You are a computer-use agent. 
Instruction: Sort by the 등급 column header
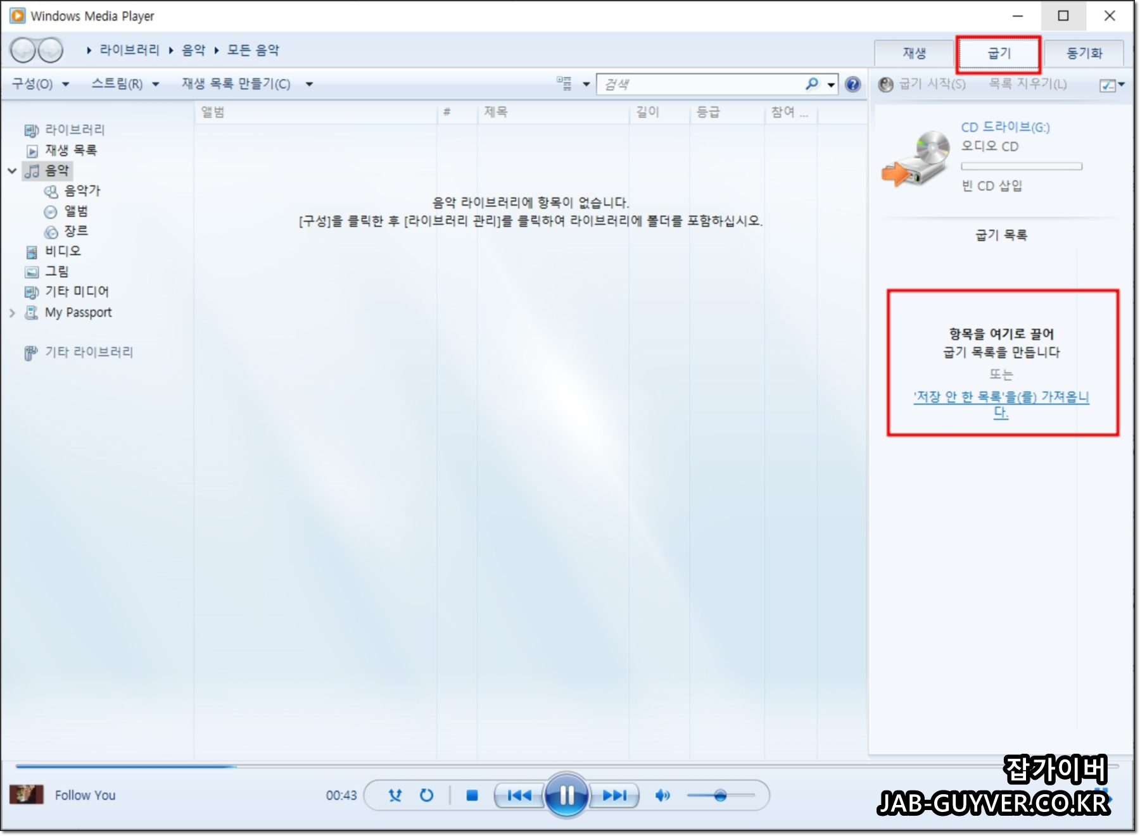coord(727,113)
